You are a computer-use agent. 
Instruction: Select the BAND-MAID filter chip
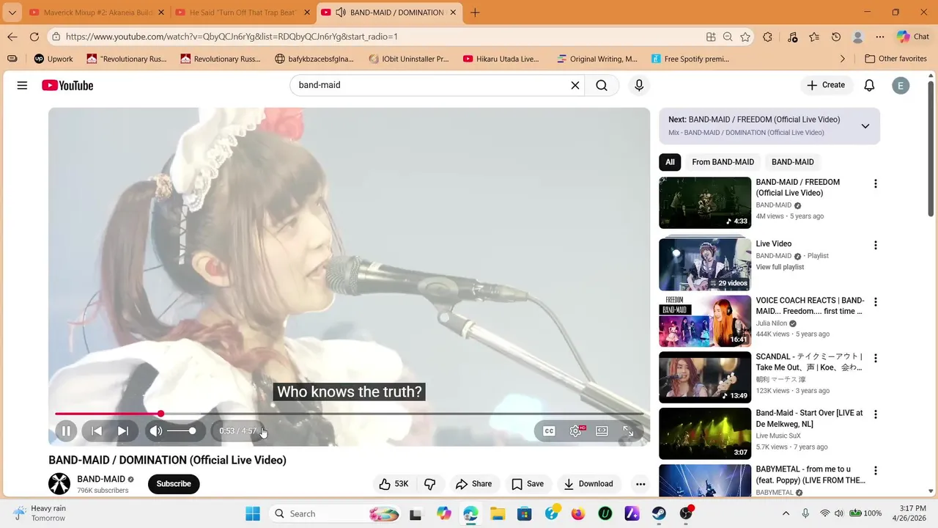click(793, 162)
